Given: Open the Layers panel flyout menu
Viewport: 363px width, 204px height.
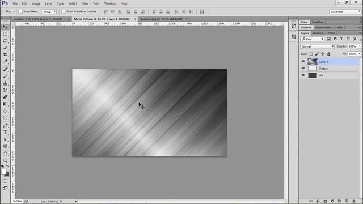Looking at the screenshot, I should click(x=360, y=33).
